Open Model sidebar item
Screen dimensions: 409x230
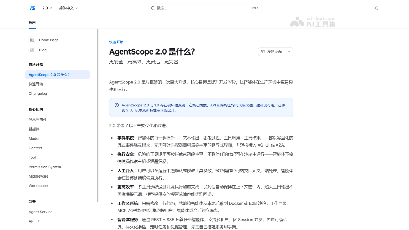click(x=34, y=139)
